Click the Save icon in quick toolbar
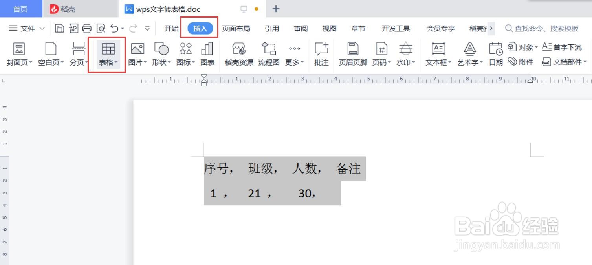This screenshot has width=592, height=265. tap(59, 28)
